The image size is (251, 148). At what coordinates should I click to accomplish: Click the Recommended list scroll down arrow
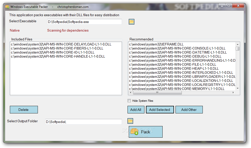pos(238,88)
